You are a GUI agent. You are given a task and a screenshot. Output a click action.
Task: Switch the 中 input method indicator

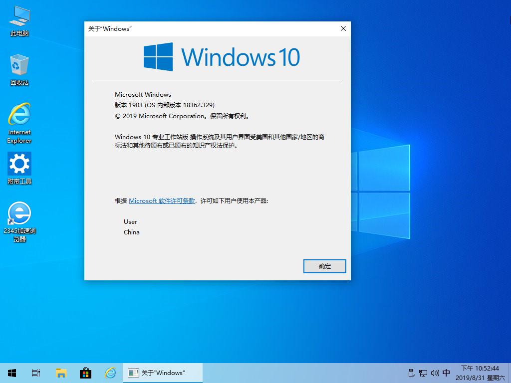pos(447,373)
